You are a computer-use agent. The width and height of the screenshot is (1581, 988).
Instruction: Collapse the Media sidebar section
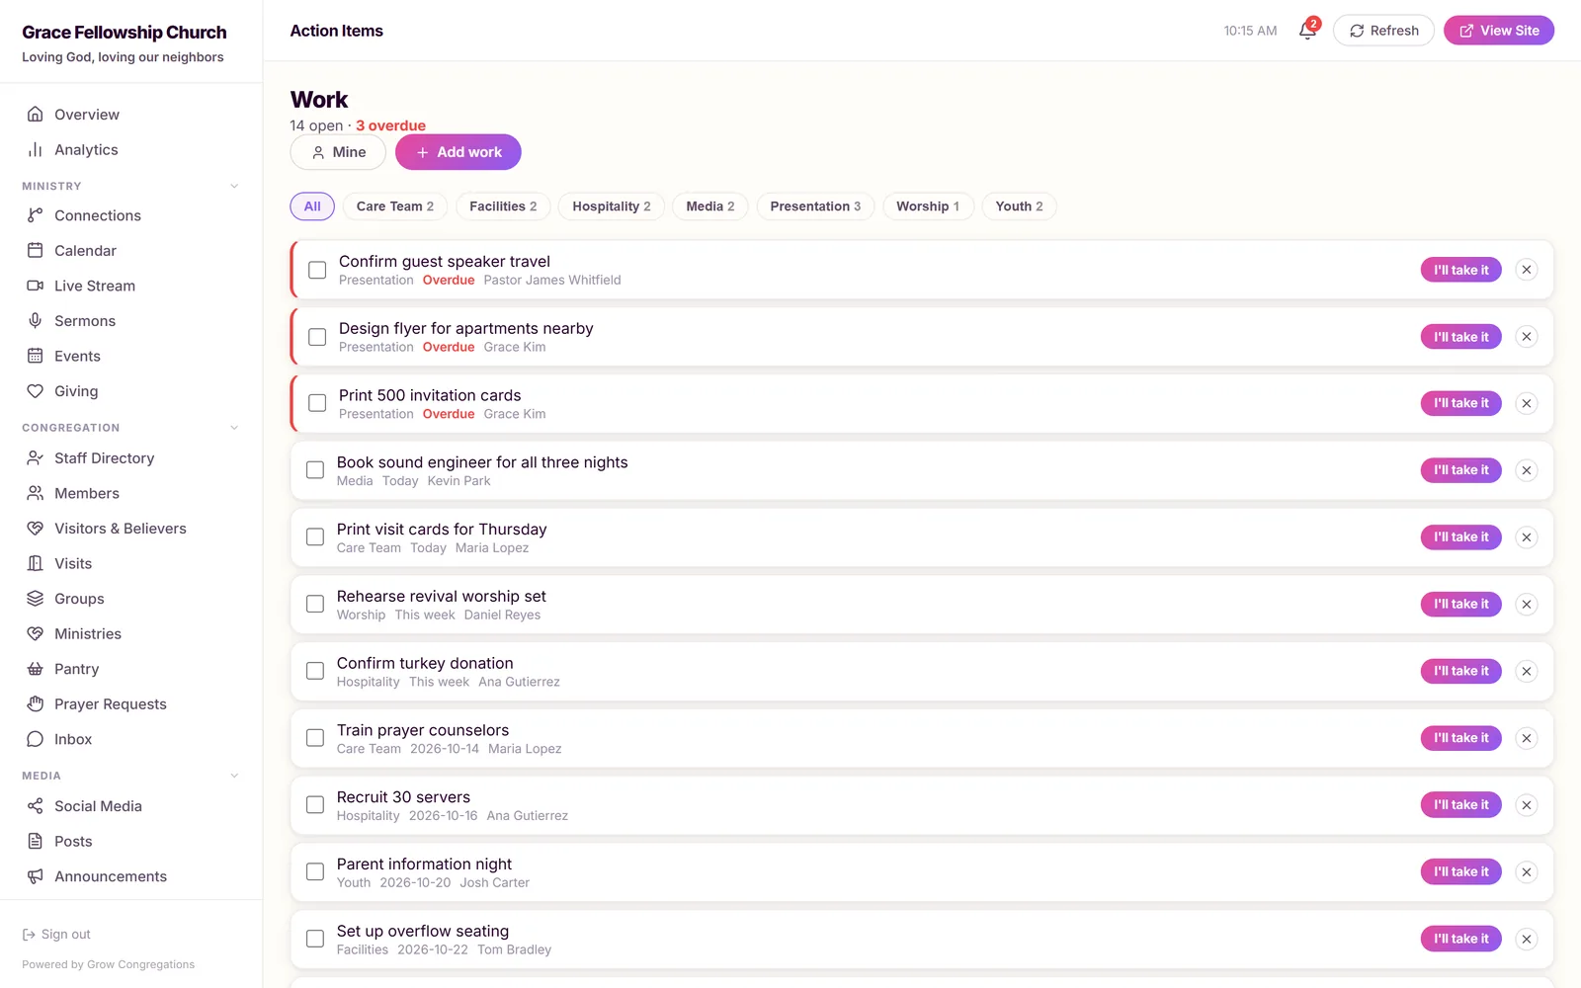click(234, 776)
